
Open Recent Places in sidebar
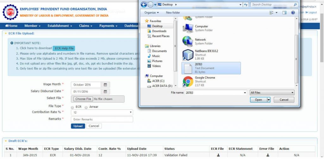coord(159,36)
